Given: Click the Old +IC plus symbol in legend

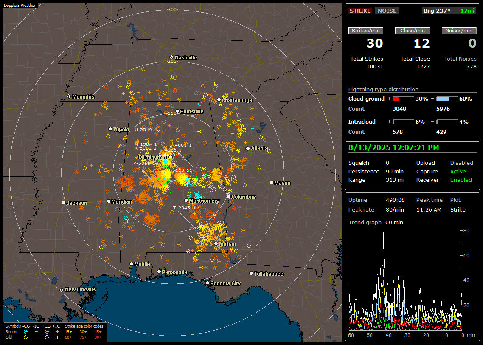Looking at the screenshot, I should pyautogui.click(x=57, y=337).
